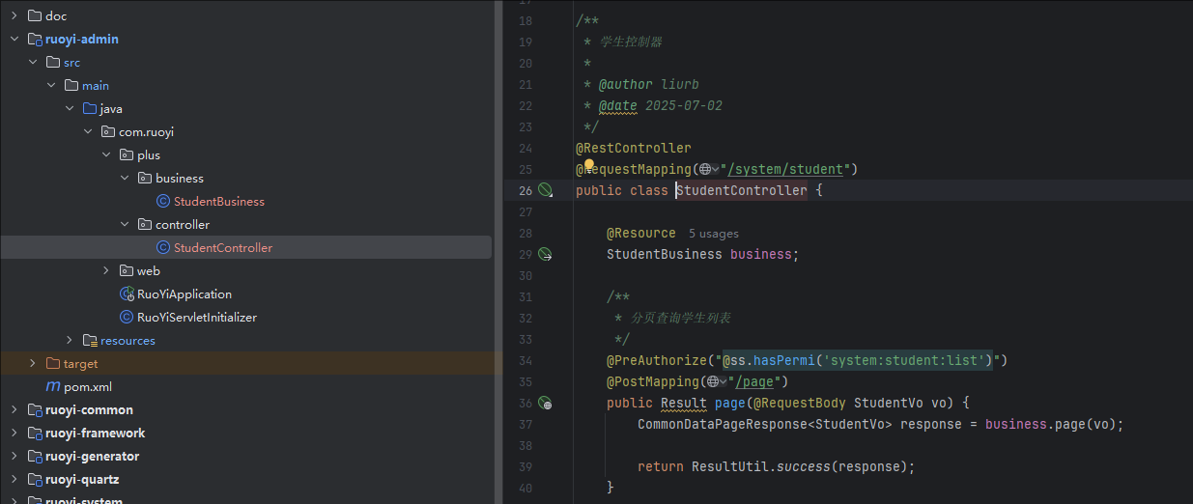Screen dimensions: 1193x504
Task: Open the Maven pom.xml file
Action: pos(87,386)
